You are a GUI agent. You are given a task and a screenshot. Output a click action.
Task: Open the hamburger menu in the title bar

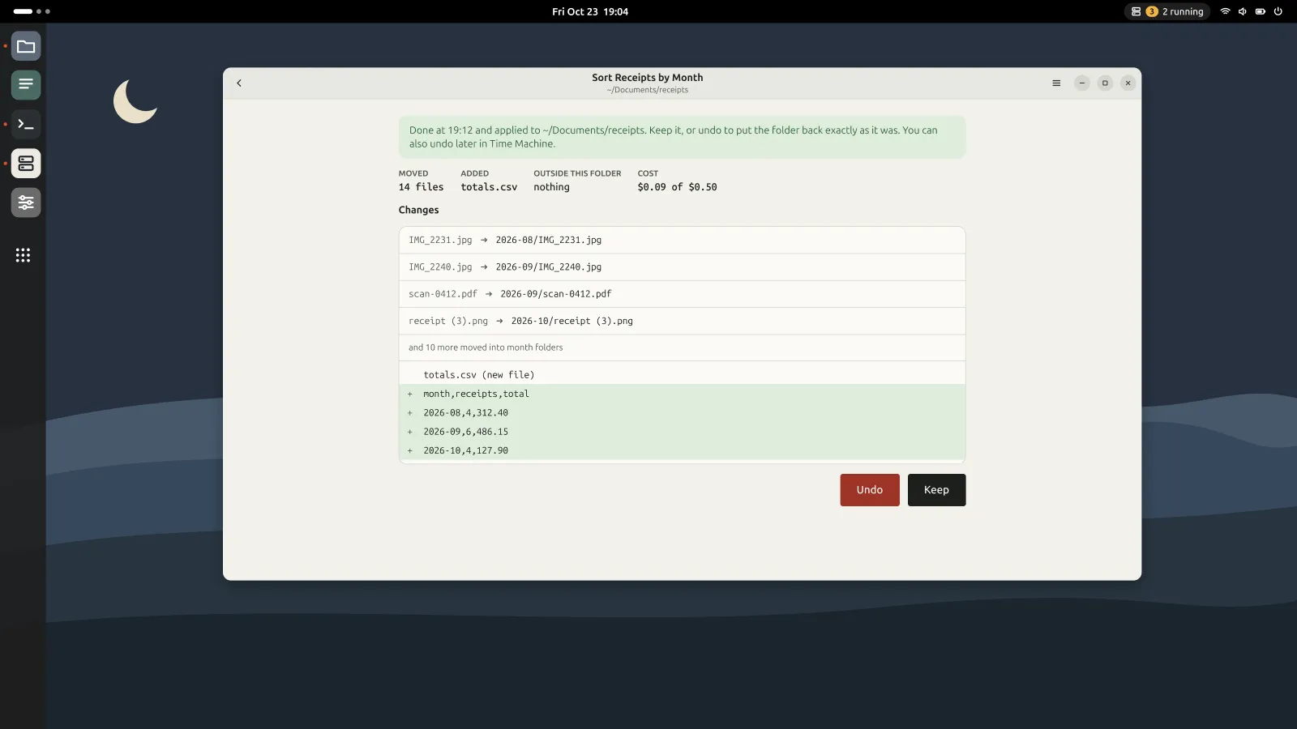(x=1056, y=83)
